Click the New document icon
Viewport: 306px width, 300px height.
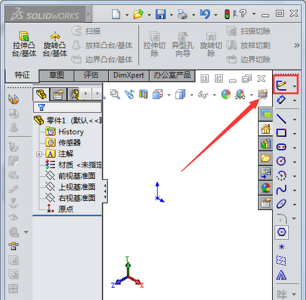coord(116,14)
